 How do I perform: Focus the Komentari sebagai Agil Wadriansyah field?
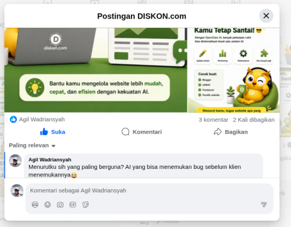(x=149, y=190)
